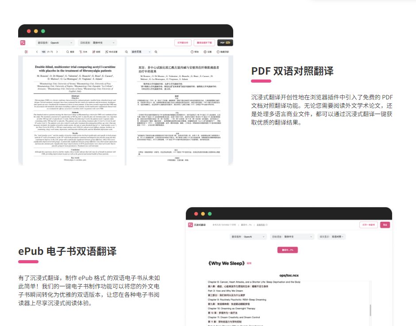Click the PDF page number input field
Viewport: 416px width, 326px height.
click(x=43, y=52)
